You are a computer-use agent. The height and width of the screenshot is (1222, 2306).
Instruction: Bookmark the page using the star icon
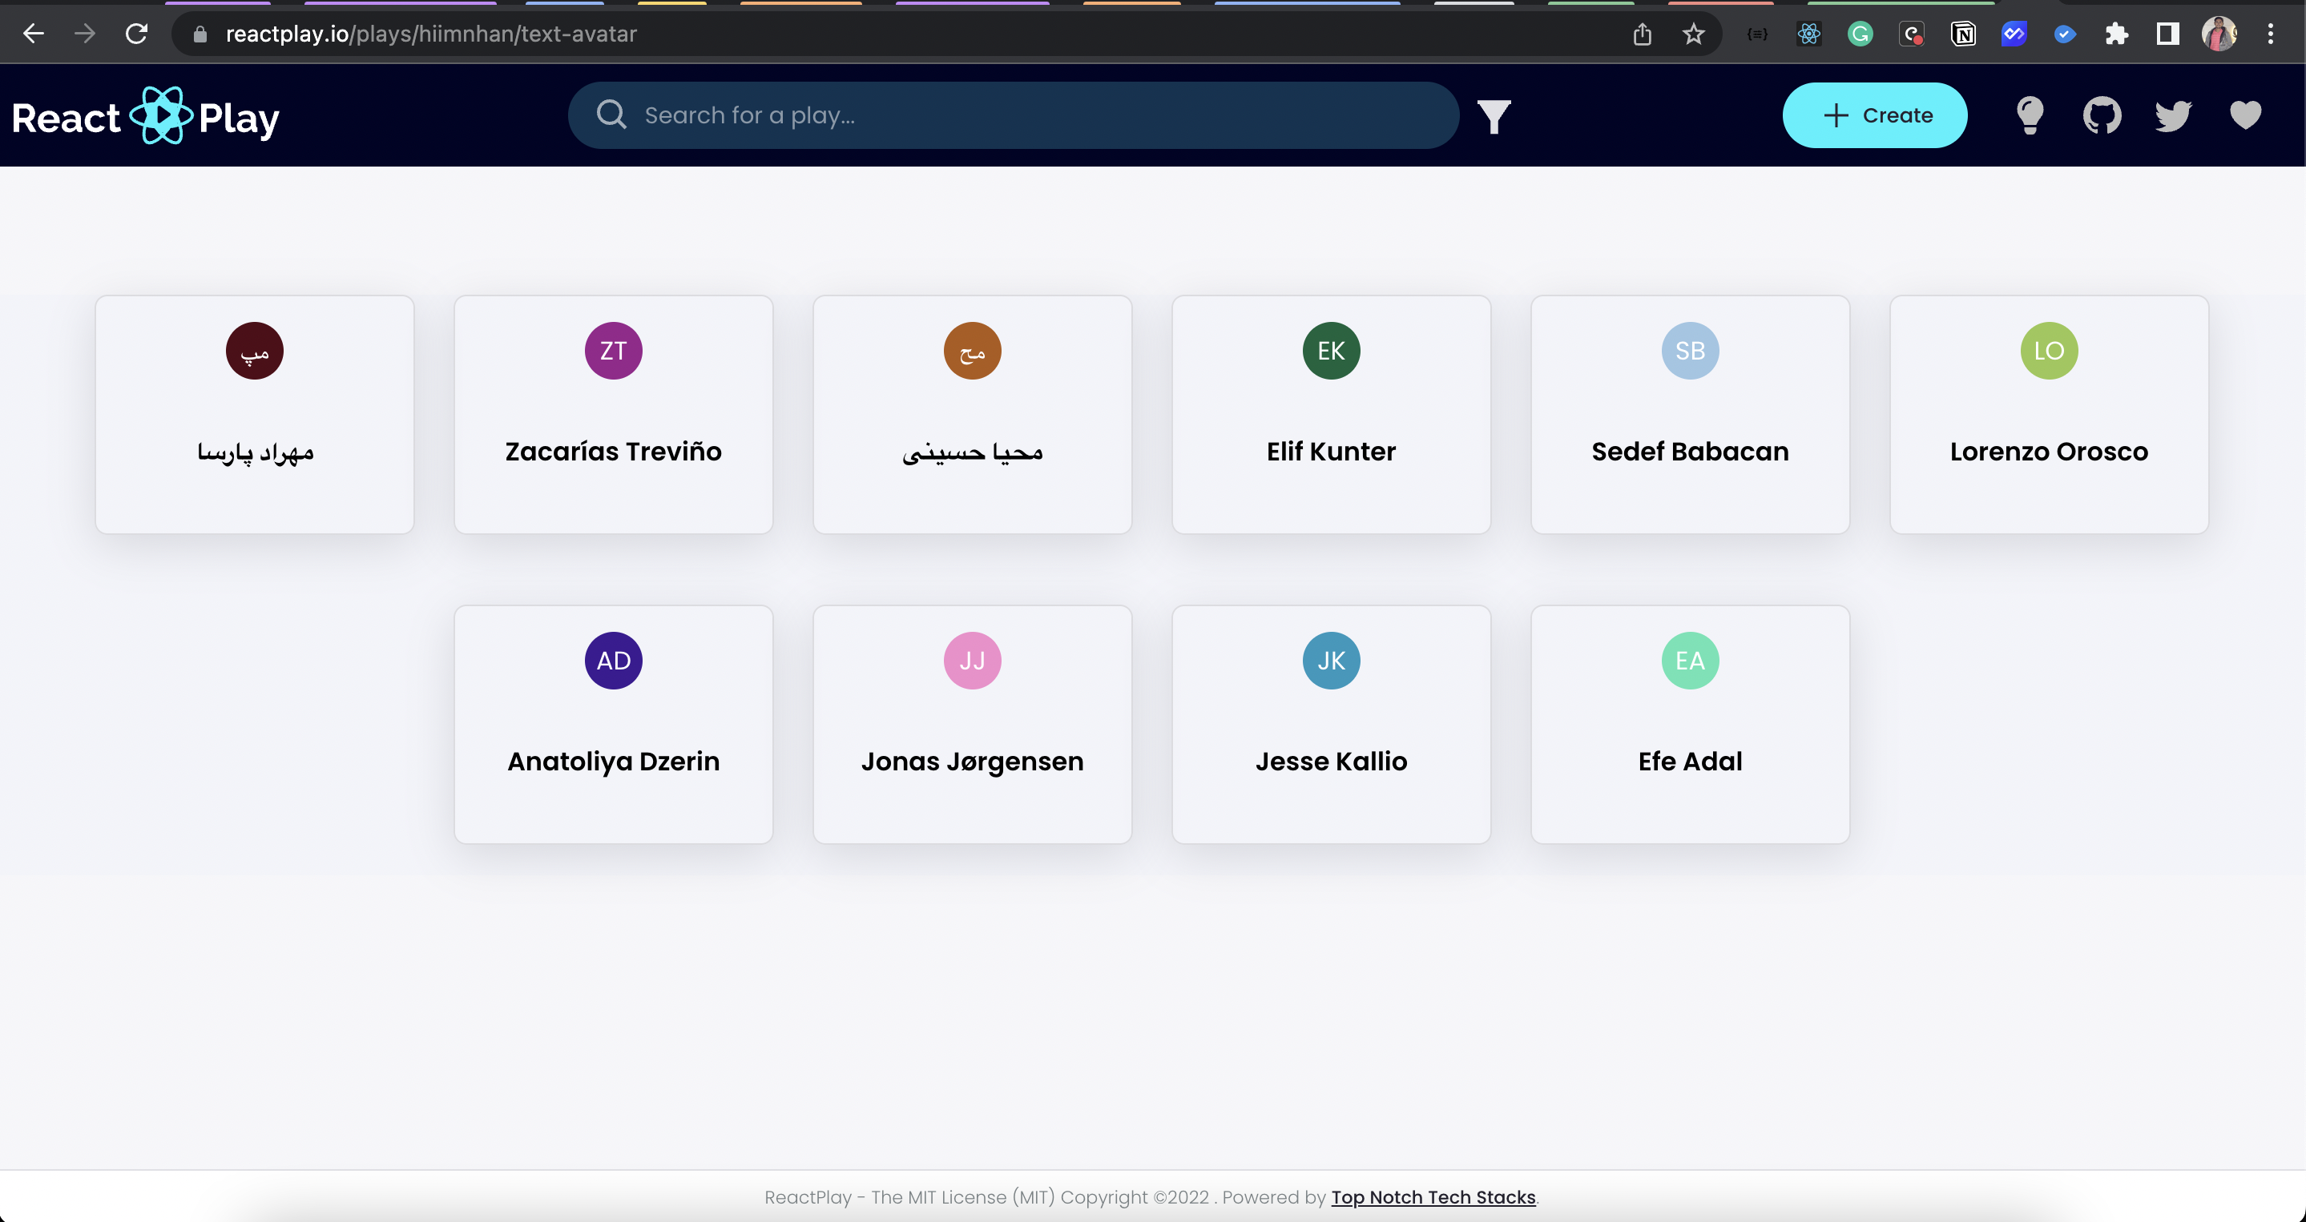[x=1692, y=33]
